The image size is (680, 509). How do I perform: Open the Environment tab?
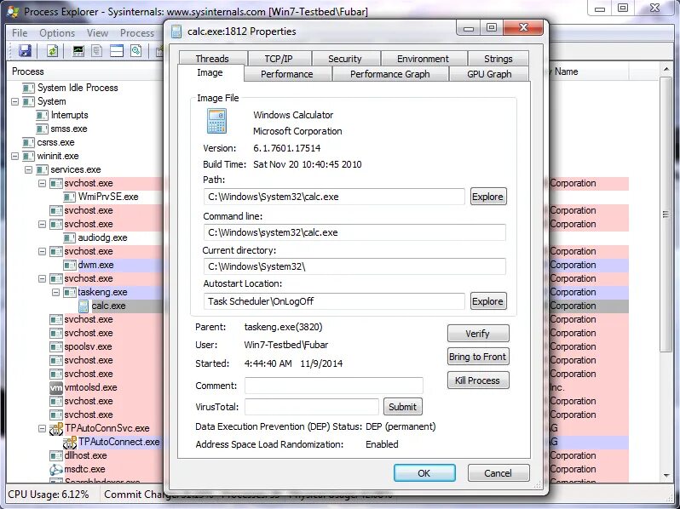tap(424, 59)
